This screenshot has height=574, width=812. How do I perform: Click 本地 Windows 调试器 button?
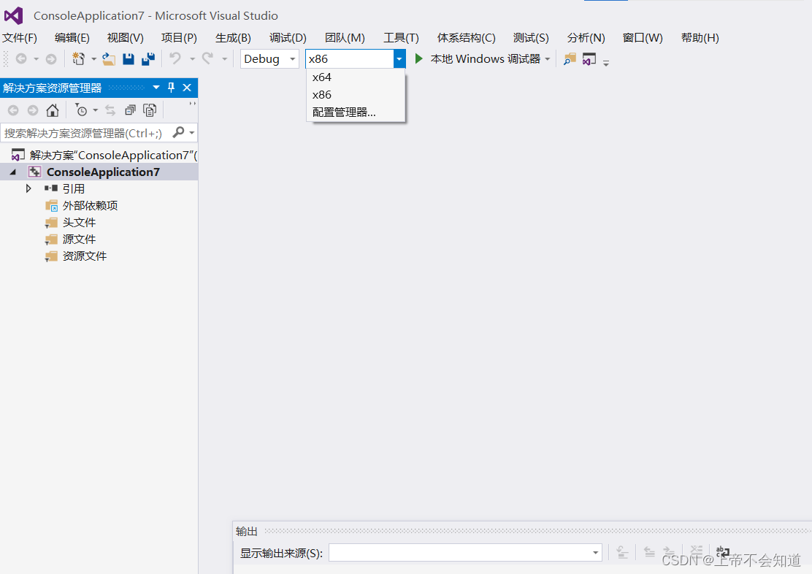(x=486, y=59)
